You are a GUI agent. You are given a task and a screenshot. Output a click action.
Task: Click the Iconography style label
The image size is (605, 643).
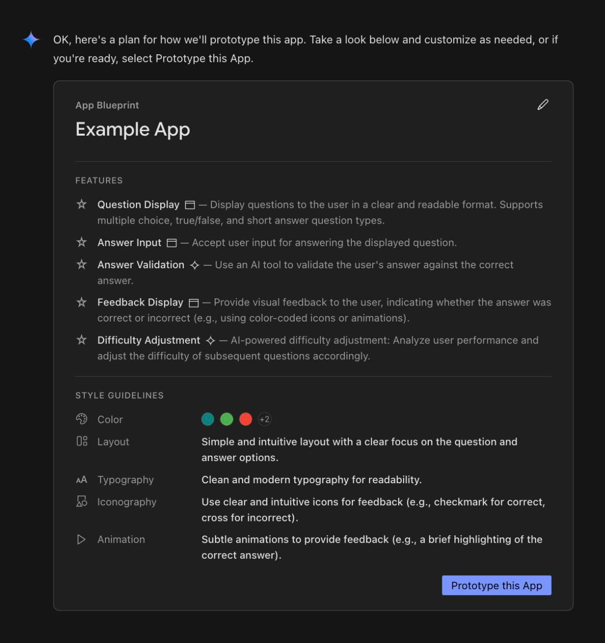point(127,502)
